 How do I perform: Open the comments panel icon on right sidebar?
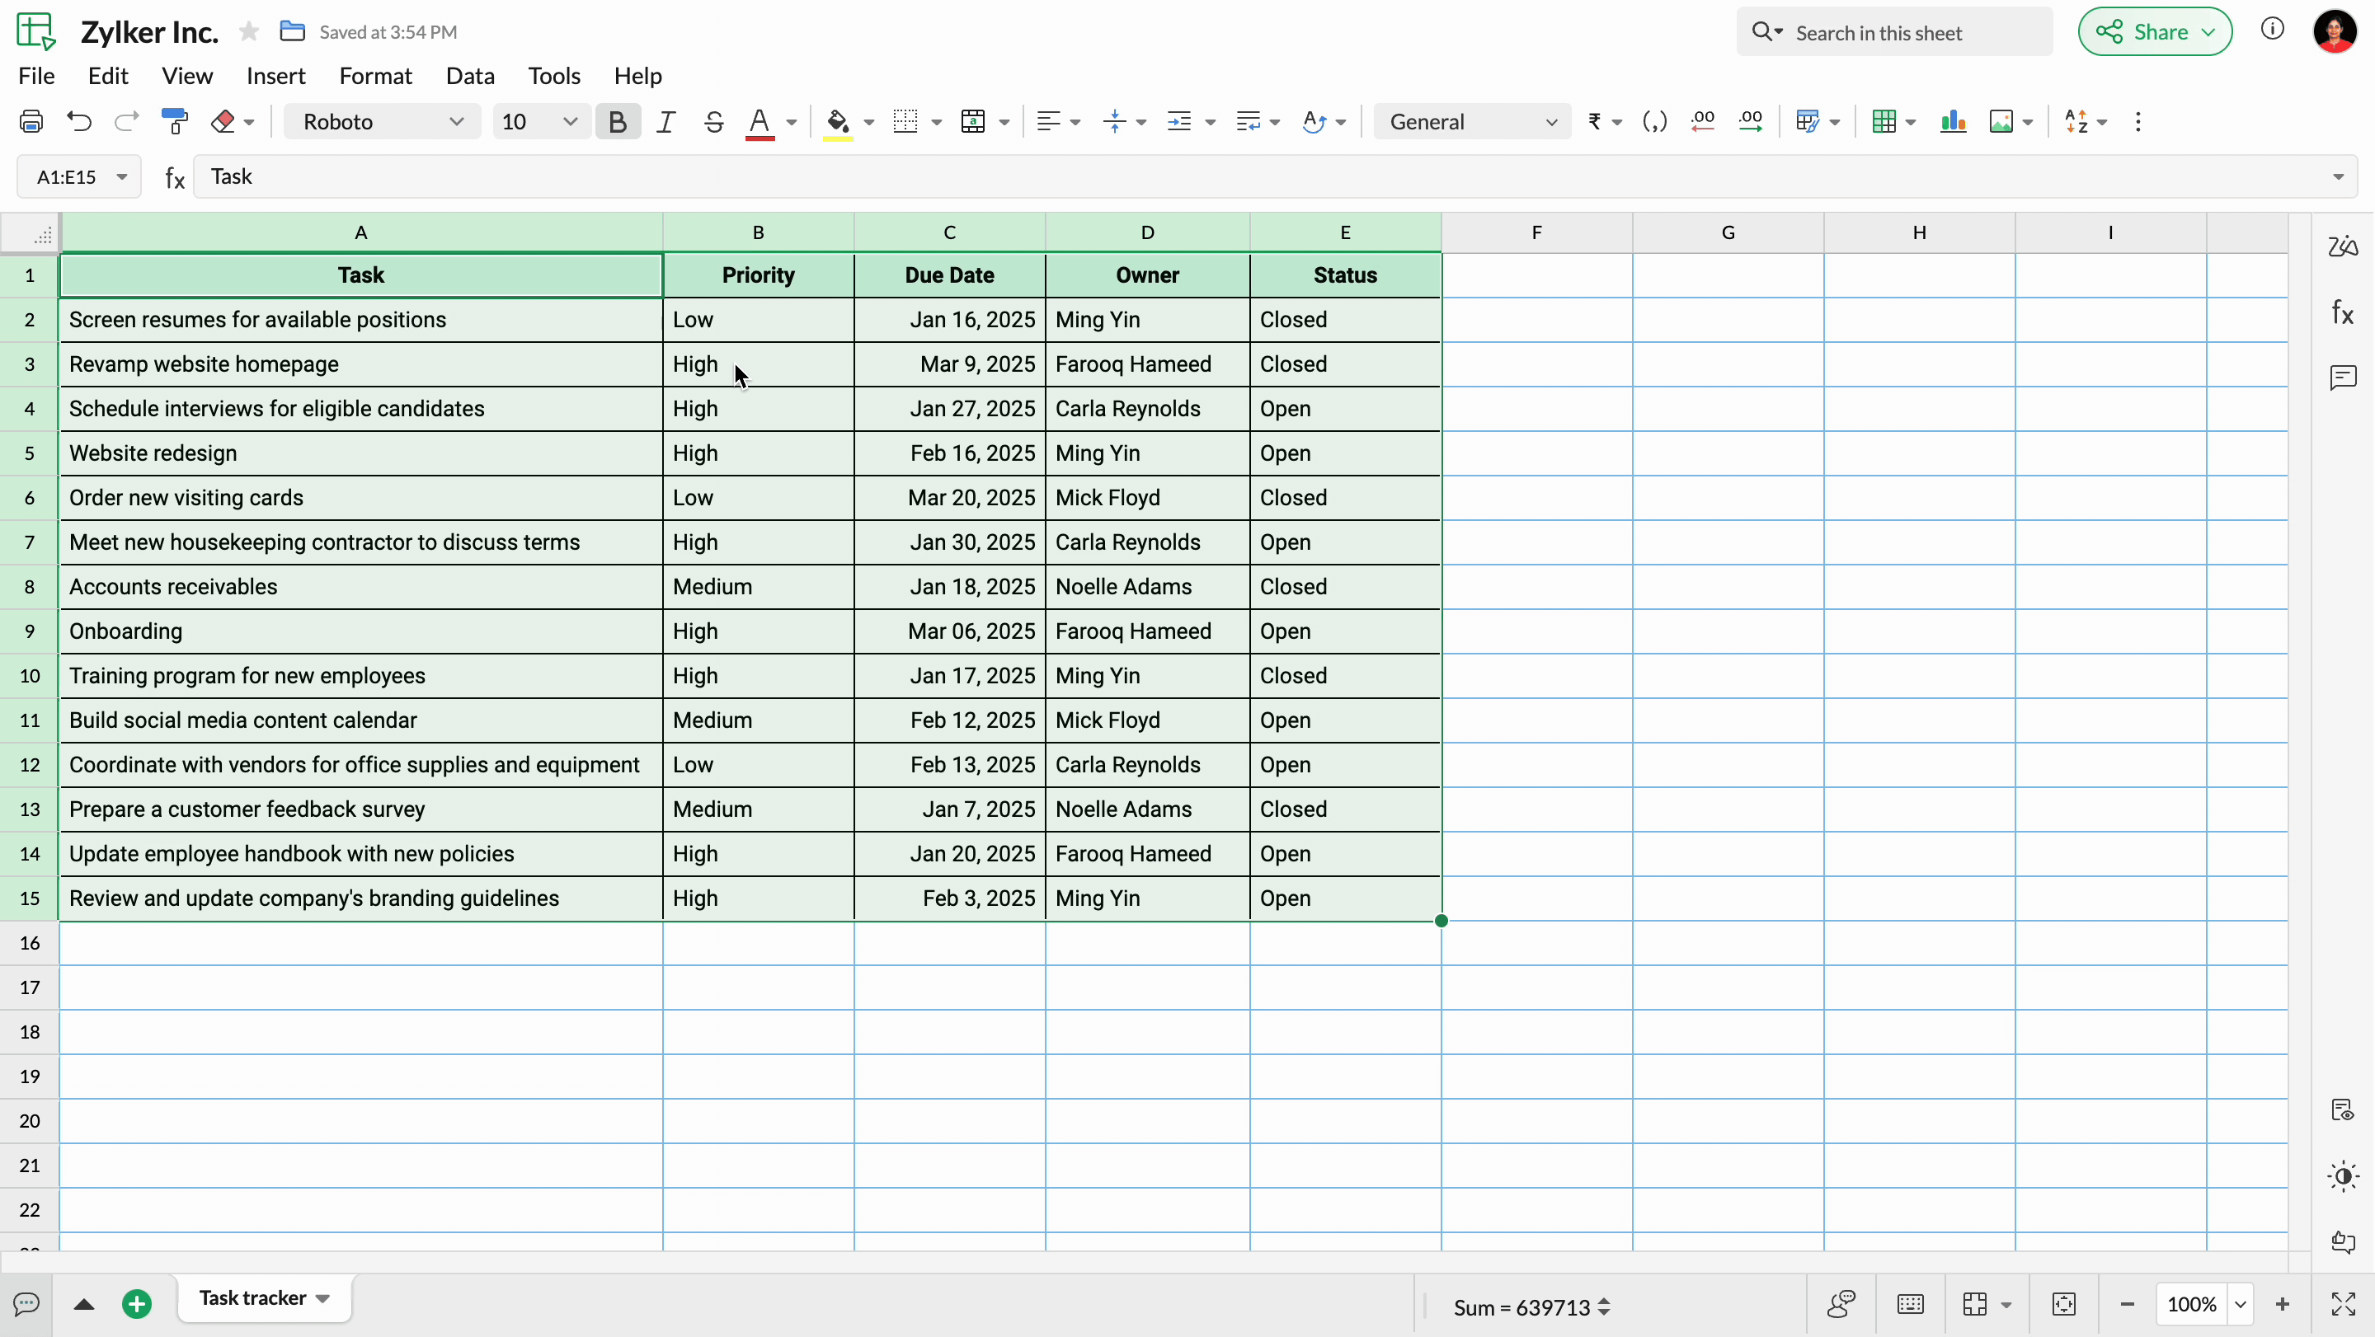[x=2342, y=378]
